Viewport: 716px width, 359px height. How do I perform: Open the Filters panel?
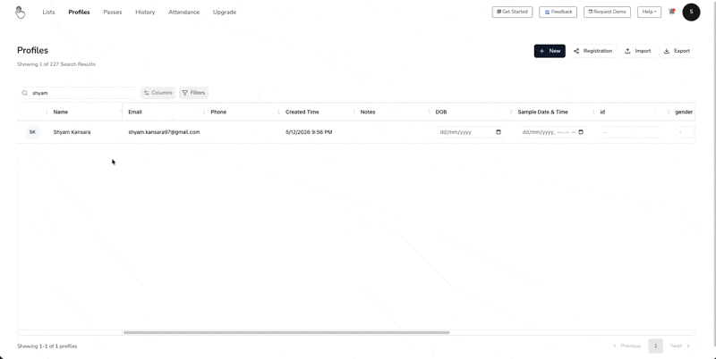[x=193, y=93]
